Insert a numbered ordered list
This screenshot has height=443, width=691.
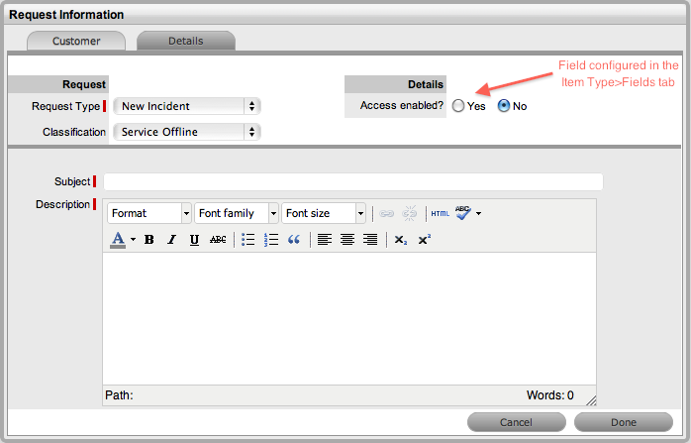271,240
